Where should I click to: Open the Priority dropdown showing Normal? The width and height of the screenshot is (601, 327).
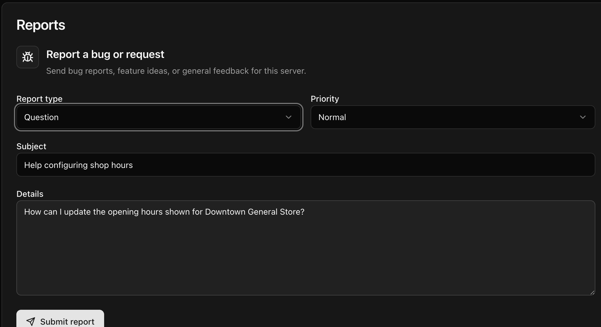click(x=453, y=117)
